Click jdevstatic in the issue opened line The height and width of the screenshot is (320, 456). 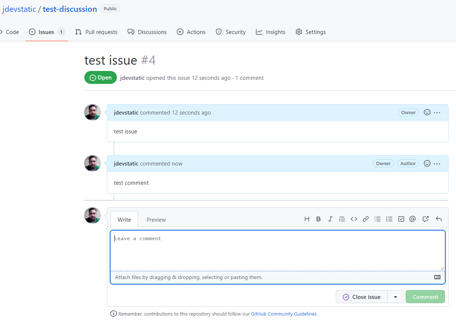132,78
